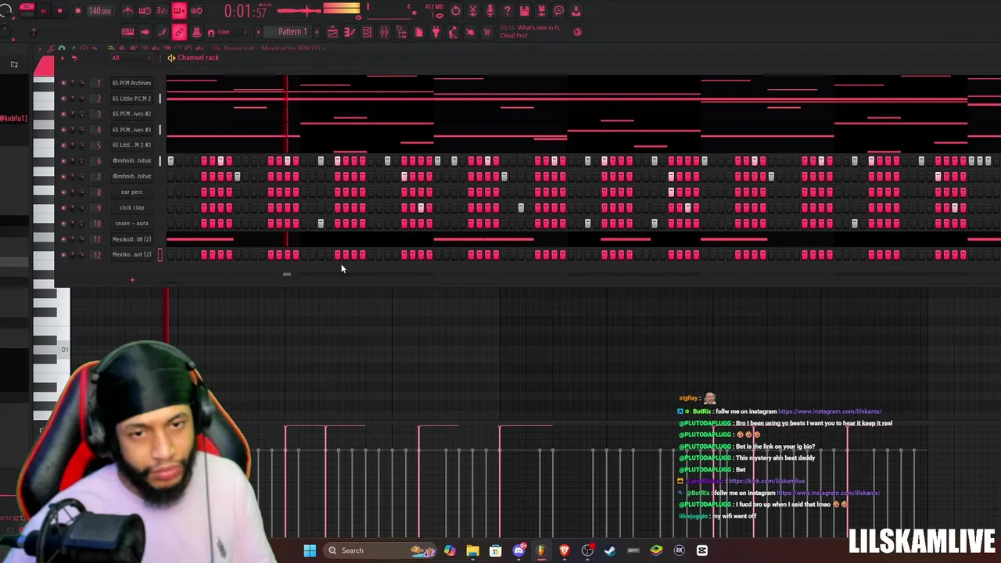Add new pattern with plus button
This screenshot has height=563, width=1001.
coord(317,32)
